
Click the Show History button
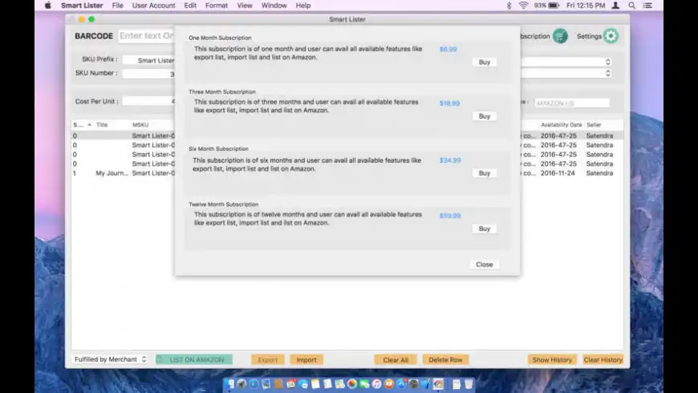552,359
